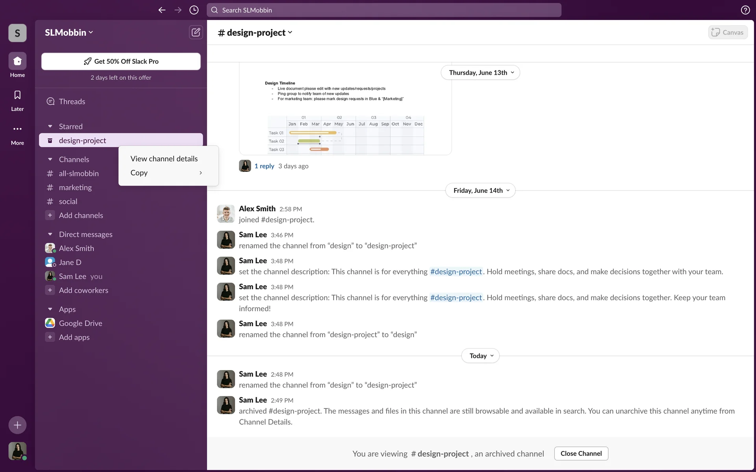Open the Later bookmark icon
The width and height of the screenshot is (756, 472).
click(x=17, y=95)
